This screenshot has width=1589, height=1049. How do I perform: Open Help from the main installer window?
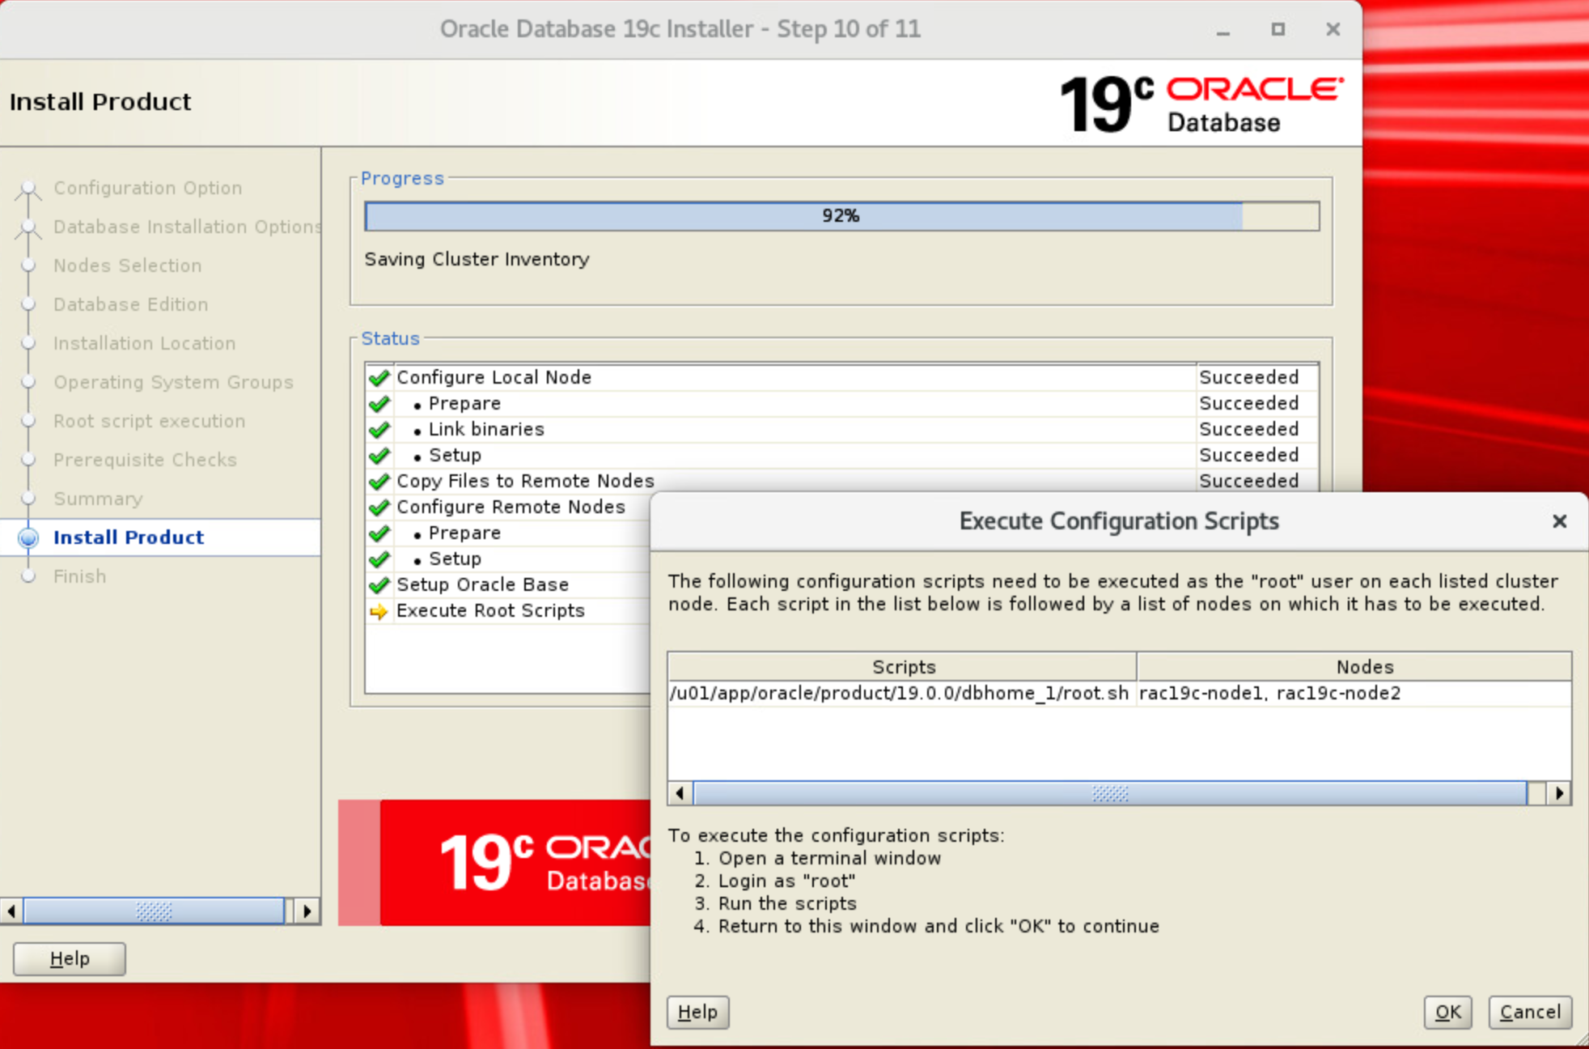(x=68, y=958)
